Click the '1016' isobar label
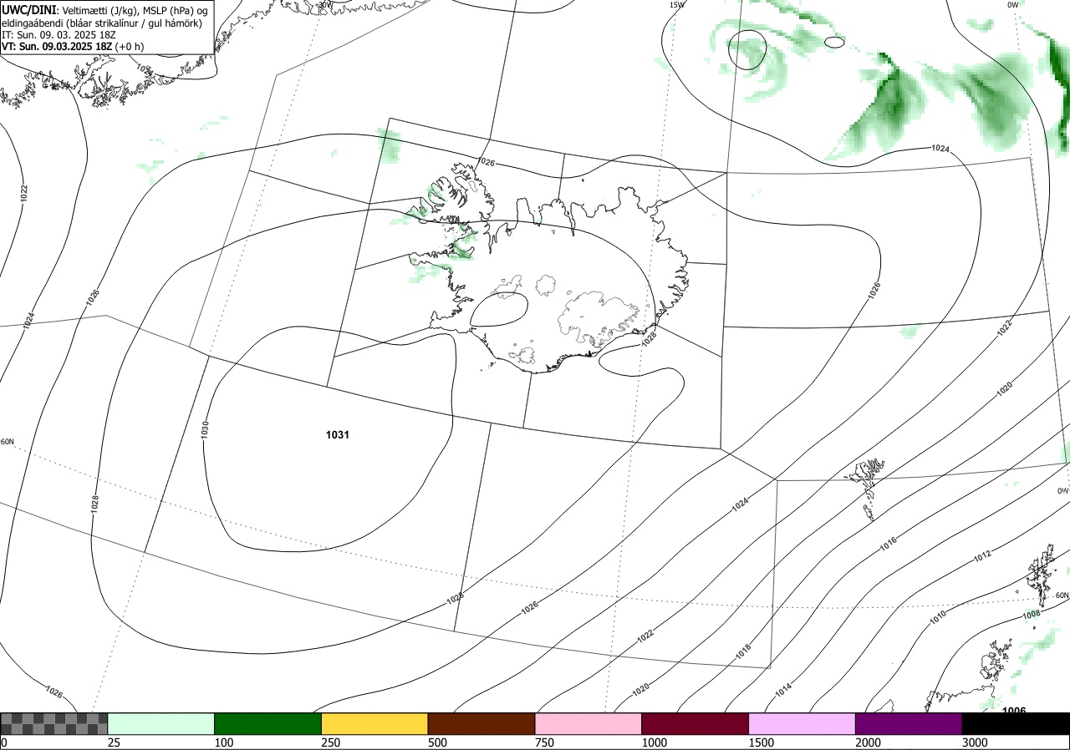1070x750 pixels. click(888, 544)
